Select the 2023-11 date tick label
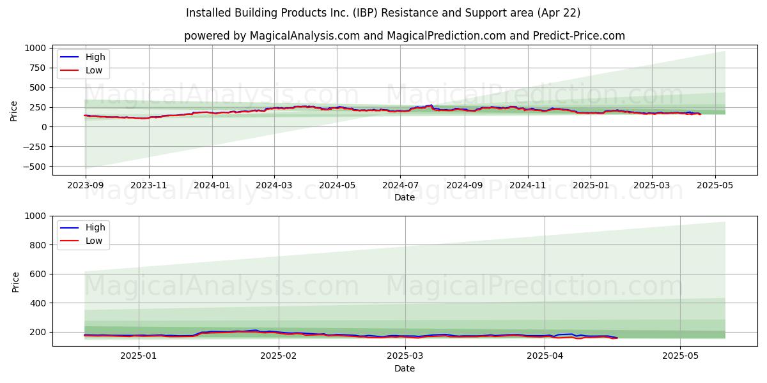 [149, 185]
